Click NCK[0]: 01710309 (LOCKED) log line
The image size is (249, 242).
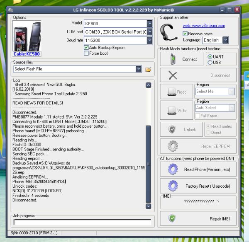pyautogui.click(x=37, y=191)
